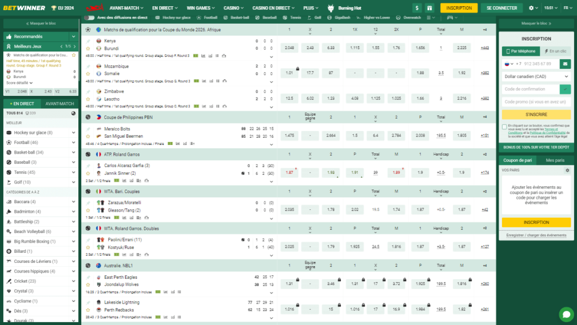
Task: Switch to AVANT-MATCH sidebar tab
Action: click(x=60, y=104)
